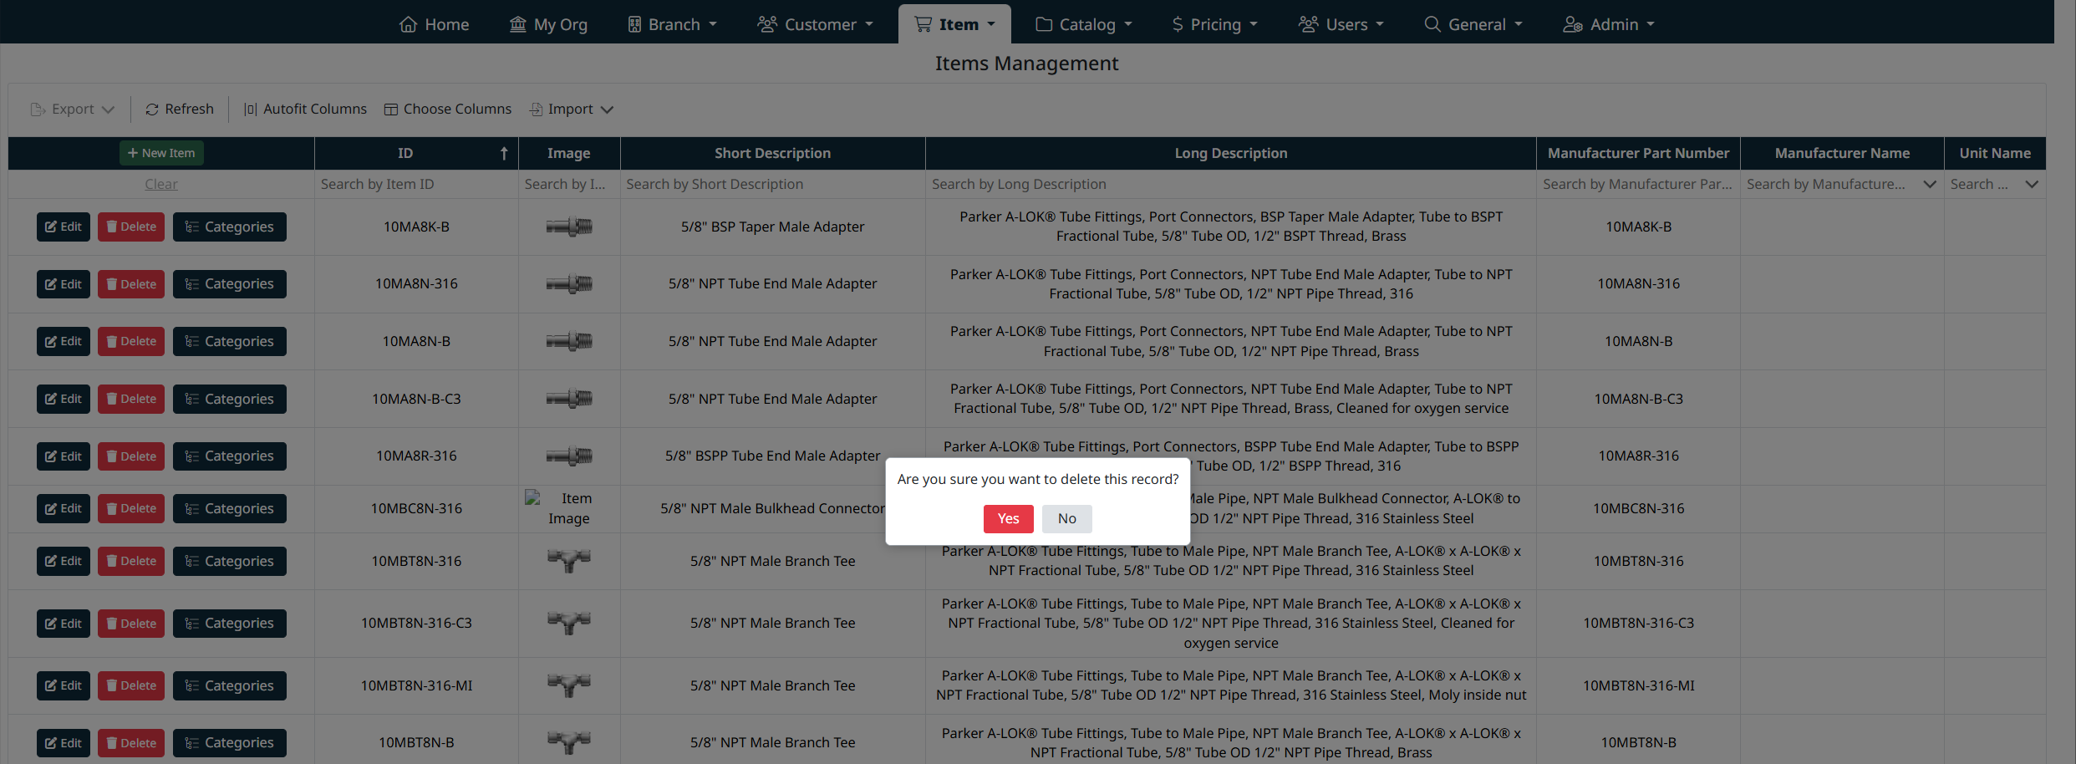Open Manufacturer Name filter dropdown

1929,185
